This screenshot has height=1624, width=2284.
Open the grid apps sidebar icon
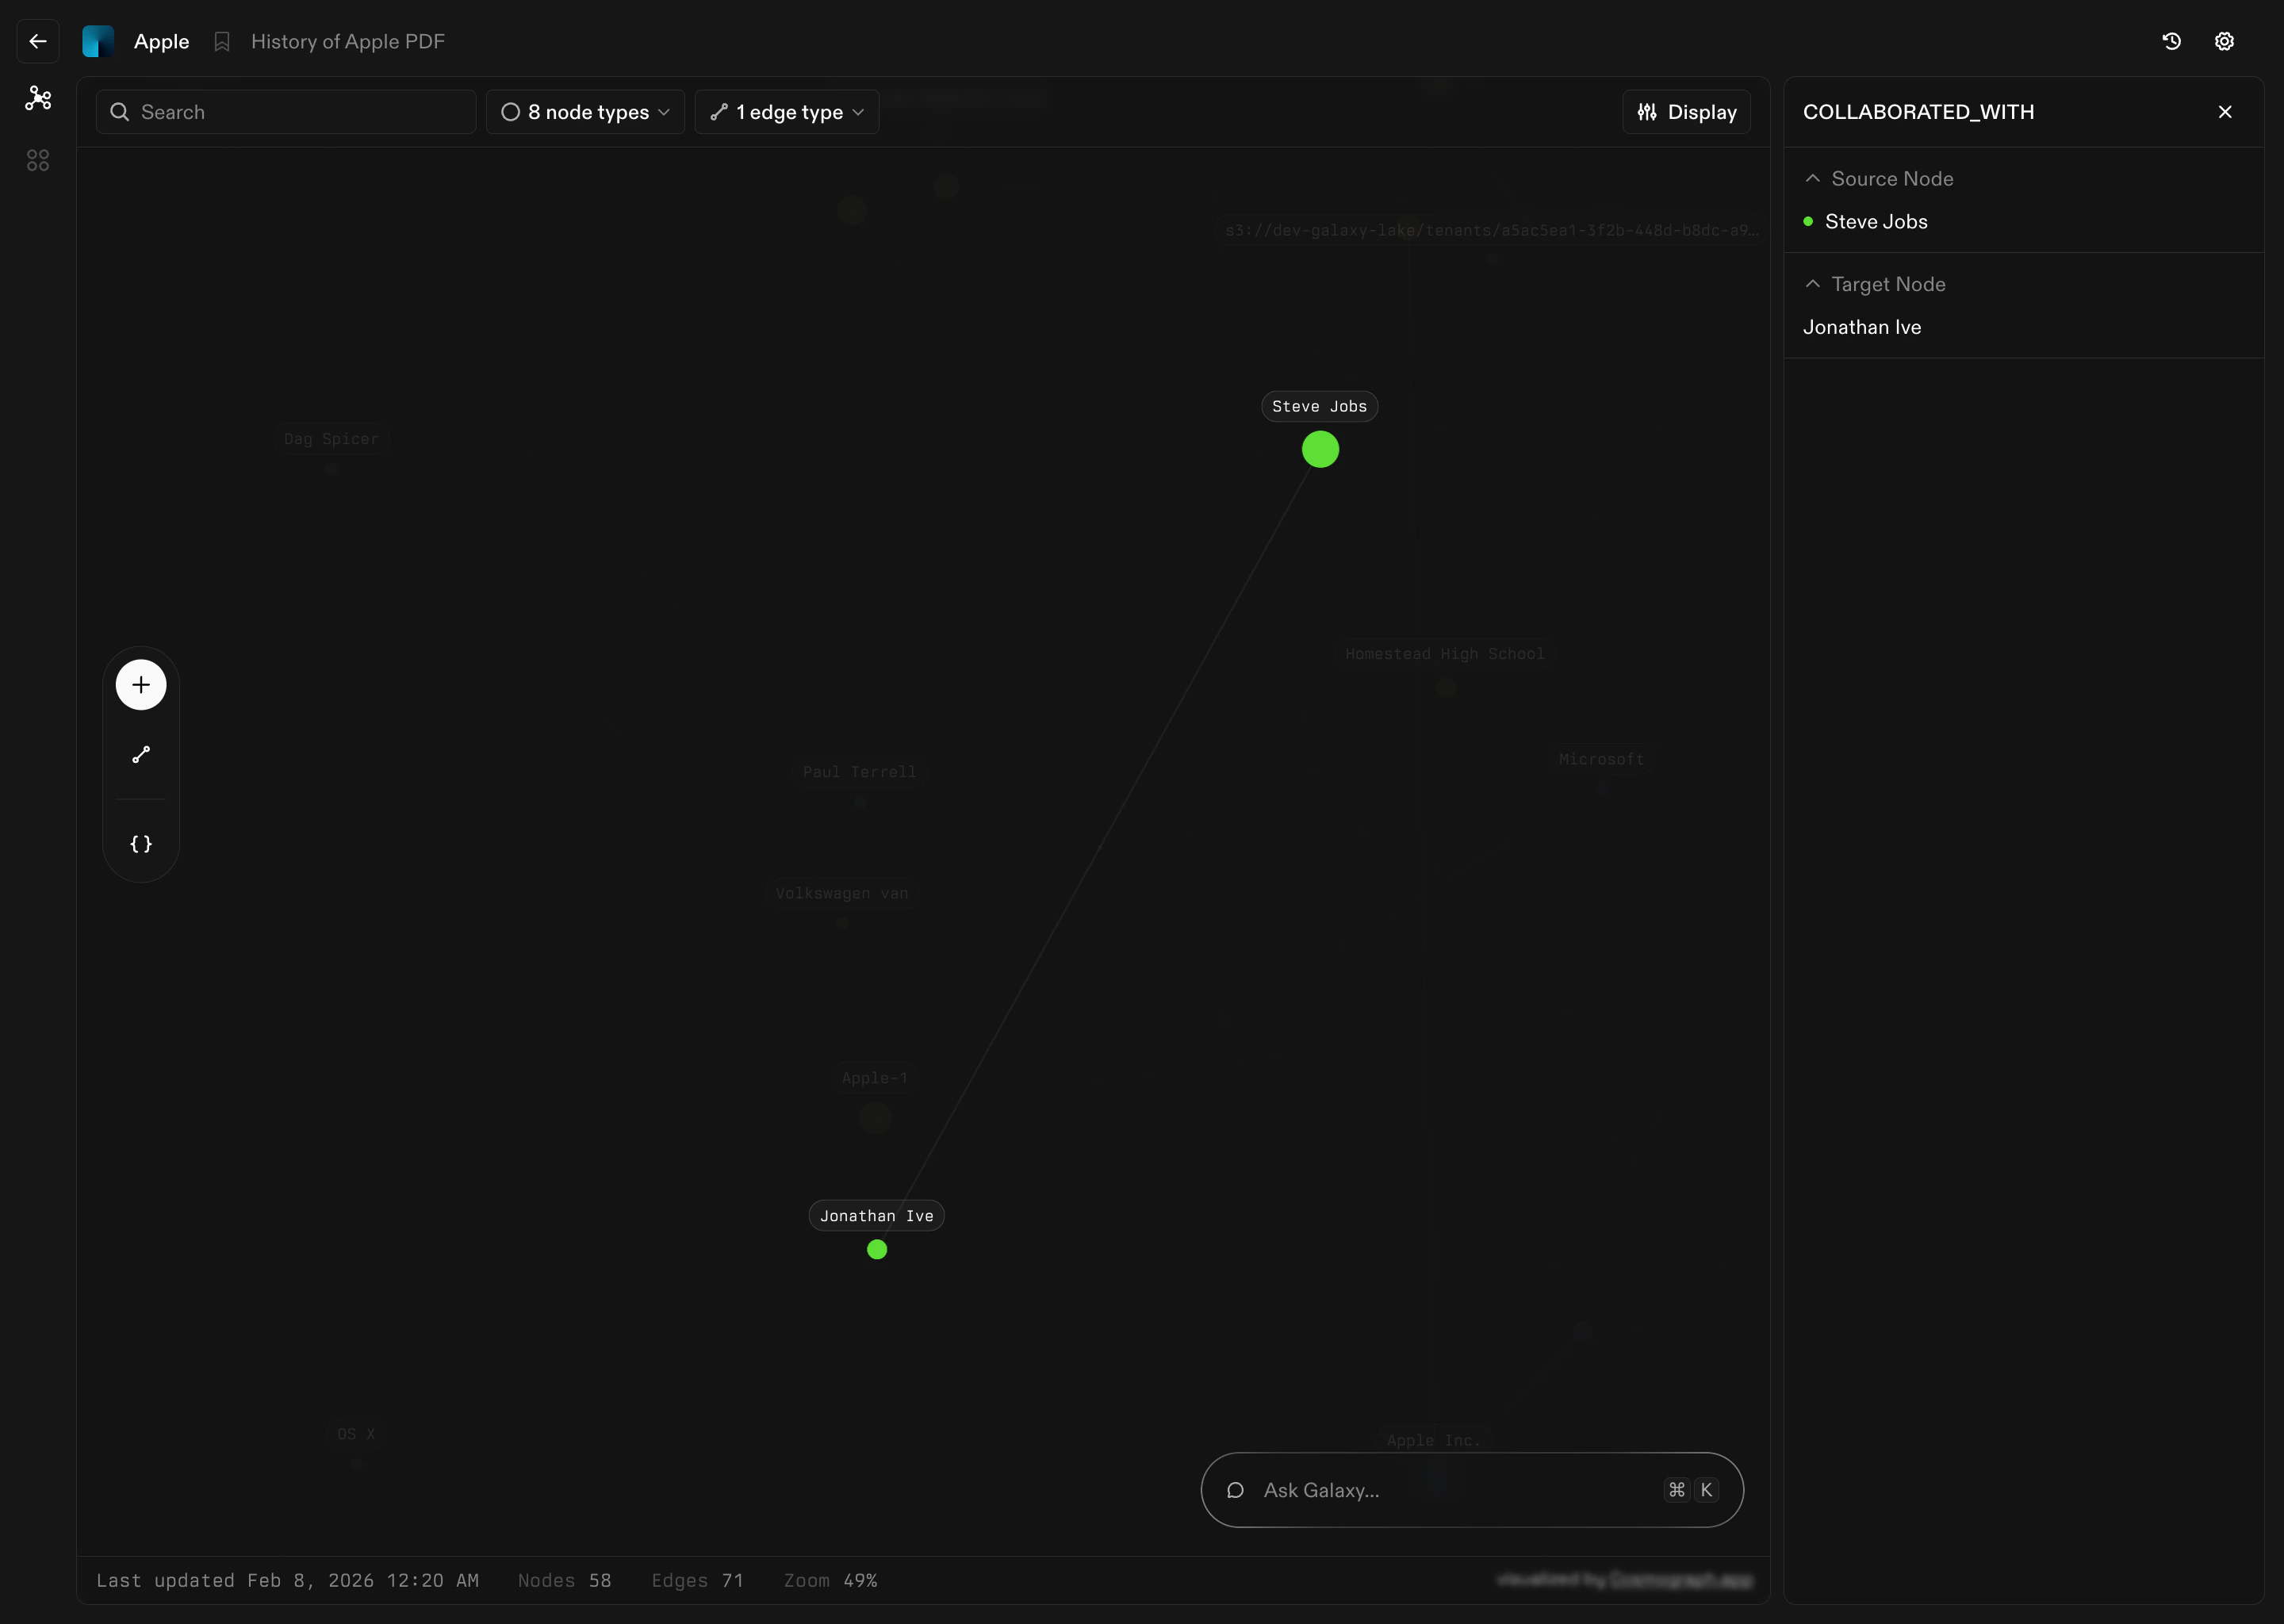pos(38,160)
